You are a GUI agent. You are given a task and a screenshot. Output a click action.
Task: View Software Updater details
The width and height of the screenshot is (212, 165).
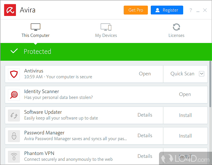pyautogui.click(x=145, y=115)
